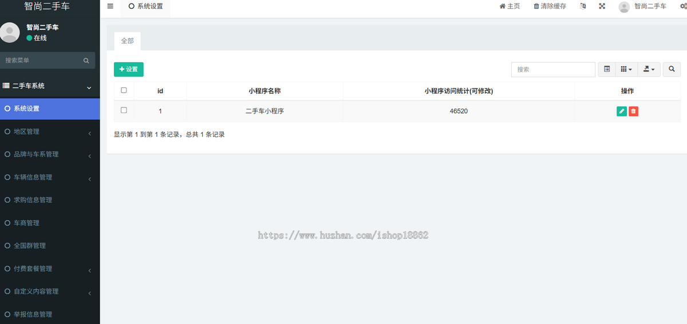
Task: Expand 自定义内容管理 sidebar menu
Action: click(x=50, y=291)
